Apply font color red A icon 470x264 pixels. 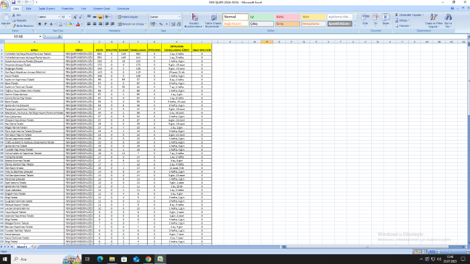[x=78, y=24]
